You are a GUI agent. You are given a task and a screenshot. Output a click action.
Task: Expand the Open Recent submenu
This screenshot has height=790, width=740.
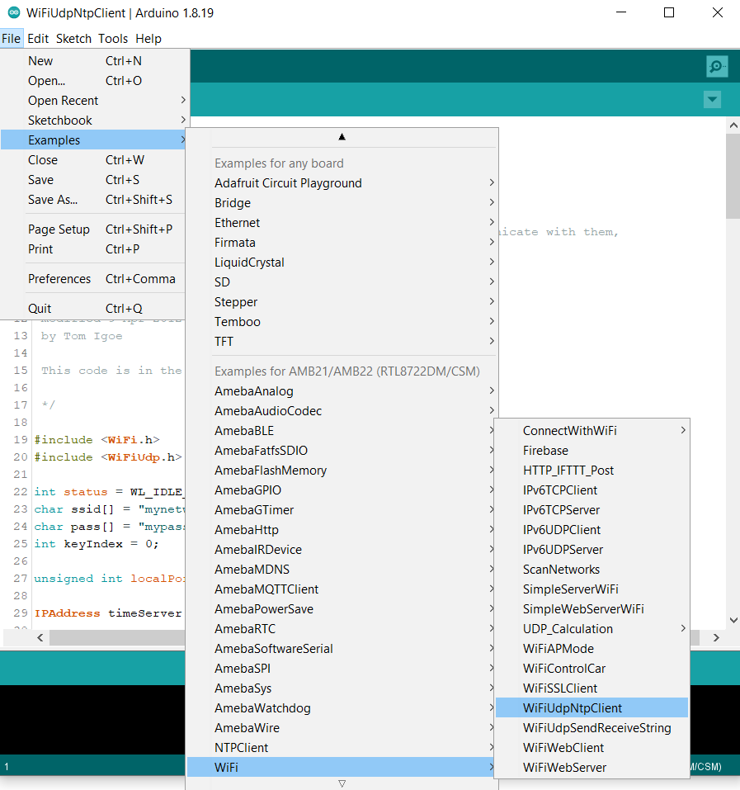click(x=94, y=100)
